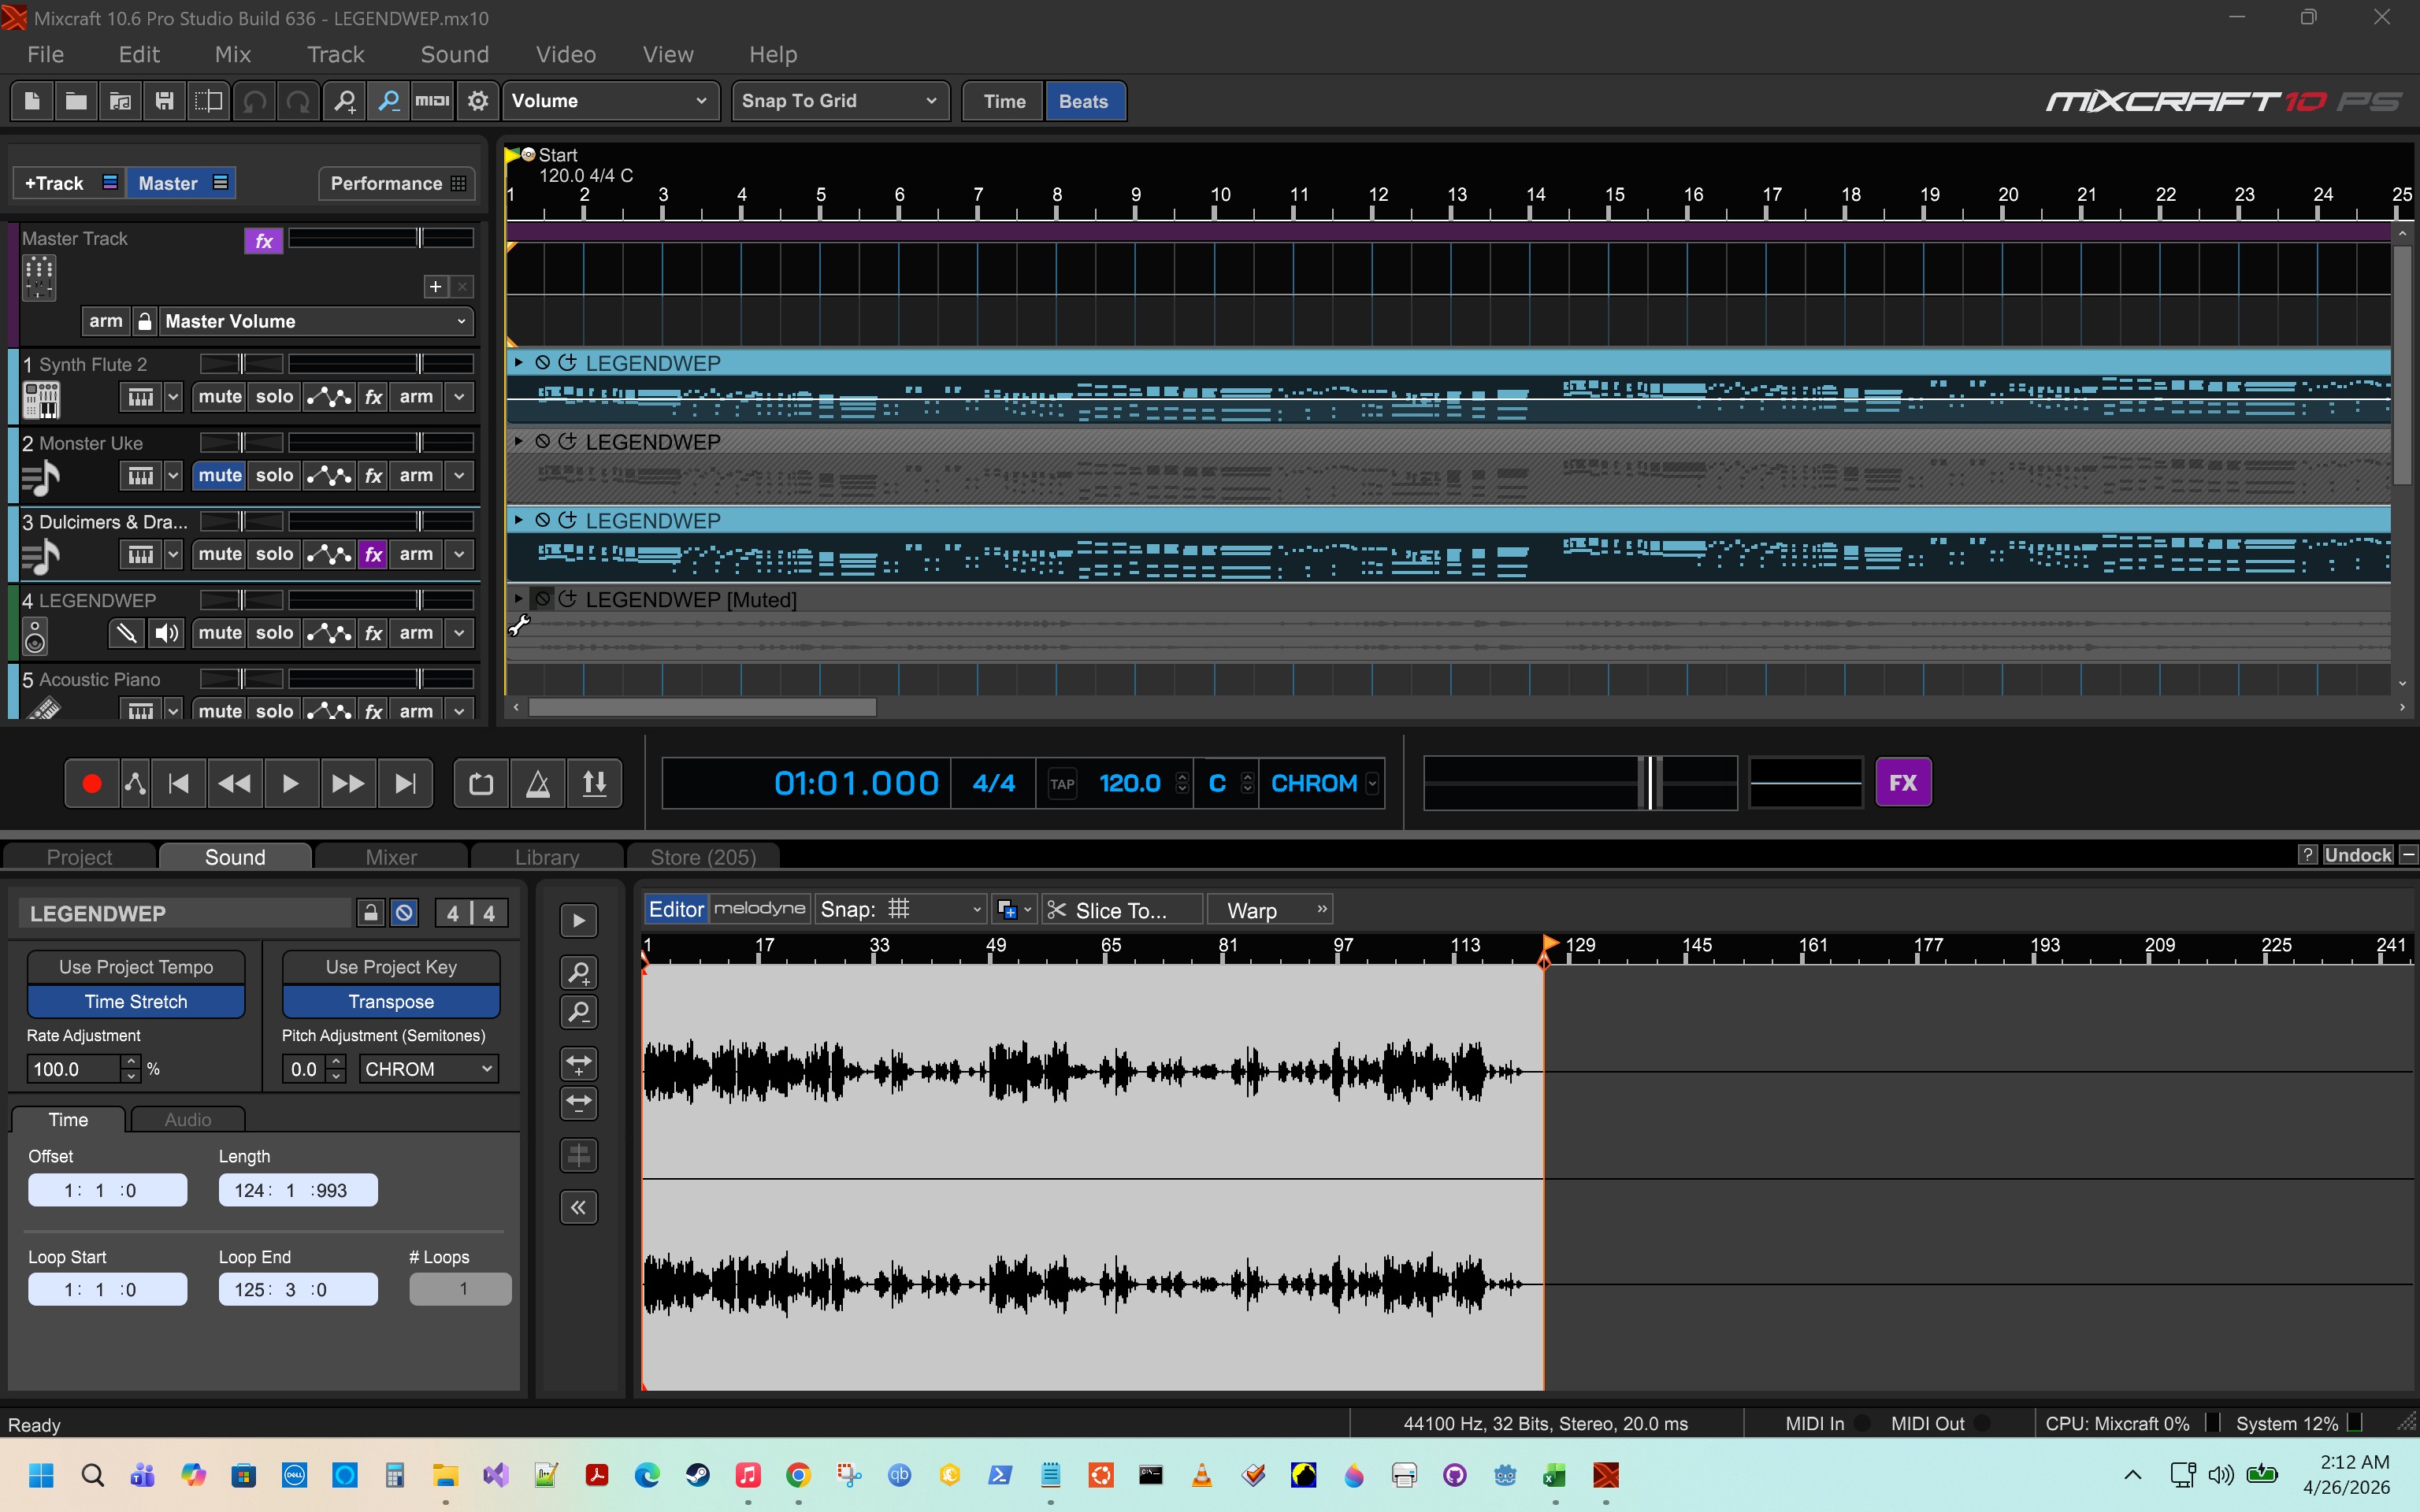Toggle loop playback mode button
The image size is (2420, 1512).
point(481,783)
